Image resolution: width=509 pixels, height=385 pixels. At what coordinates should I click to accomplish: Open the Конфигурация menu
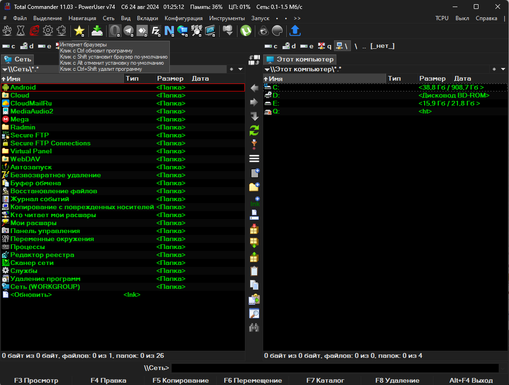click(183, 18)
